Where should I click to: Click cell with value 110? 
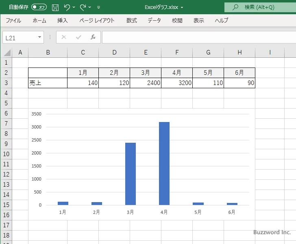(x=208, y=83)
